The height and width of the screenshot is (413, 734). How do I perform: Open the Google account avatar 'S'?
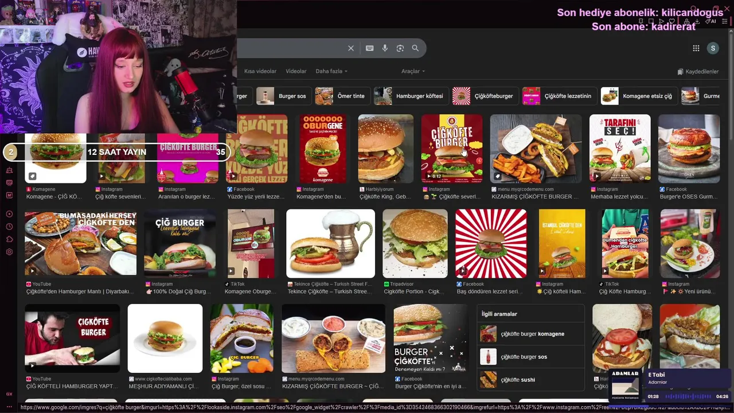tap(713, 48)
